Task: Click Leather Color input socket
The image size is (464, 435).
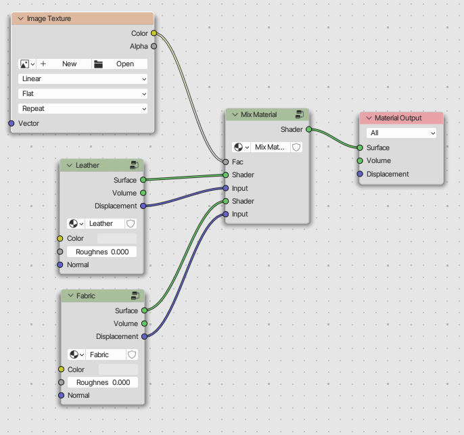Action: pos(60,239)
